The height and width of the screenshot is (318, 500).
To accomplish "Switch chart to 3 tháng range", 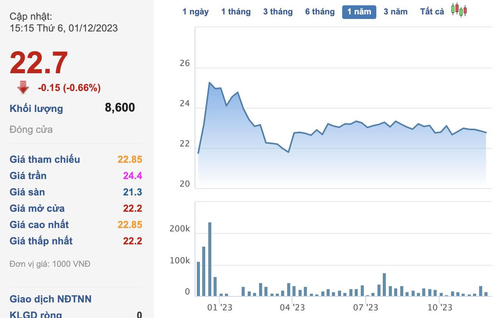I will [278, 12].
